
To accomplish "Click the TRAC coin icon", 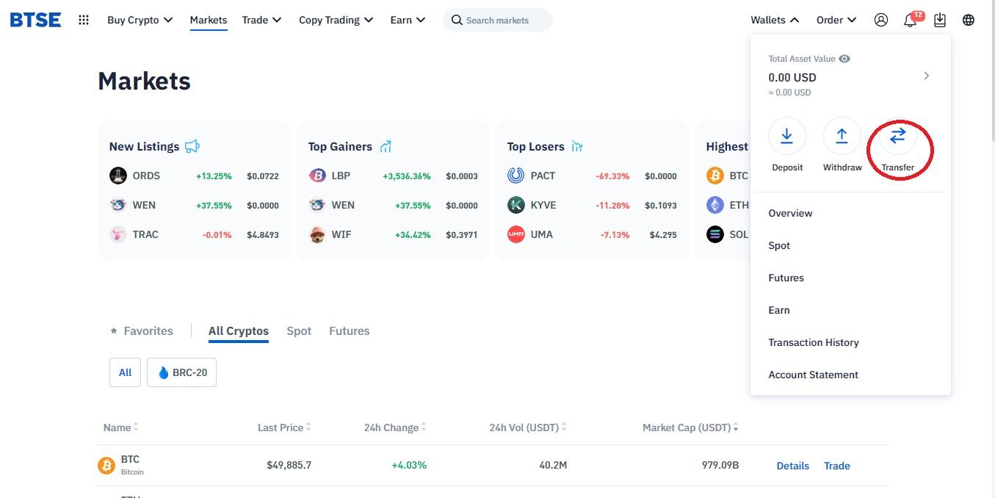I will (x=118, y=234).
